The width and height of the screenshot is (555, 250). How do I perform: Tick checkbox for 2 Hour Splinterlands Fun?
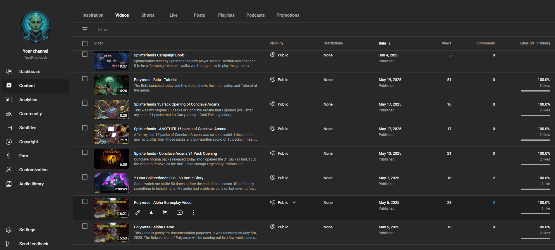coord(85,177)
